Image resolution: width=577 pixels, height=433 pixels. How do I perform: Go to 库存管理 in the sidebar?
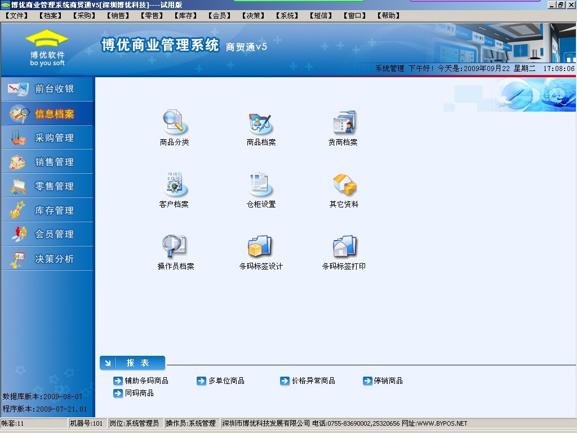(47, 210)
